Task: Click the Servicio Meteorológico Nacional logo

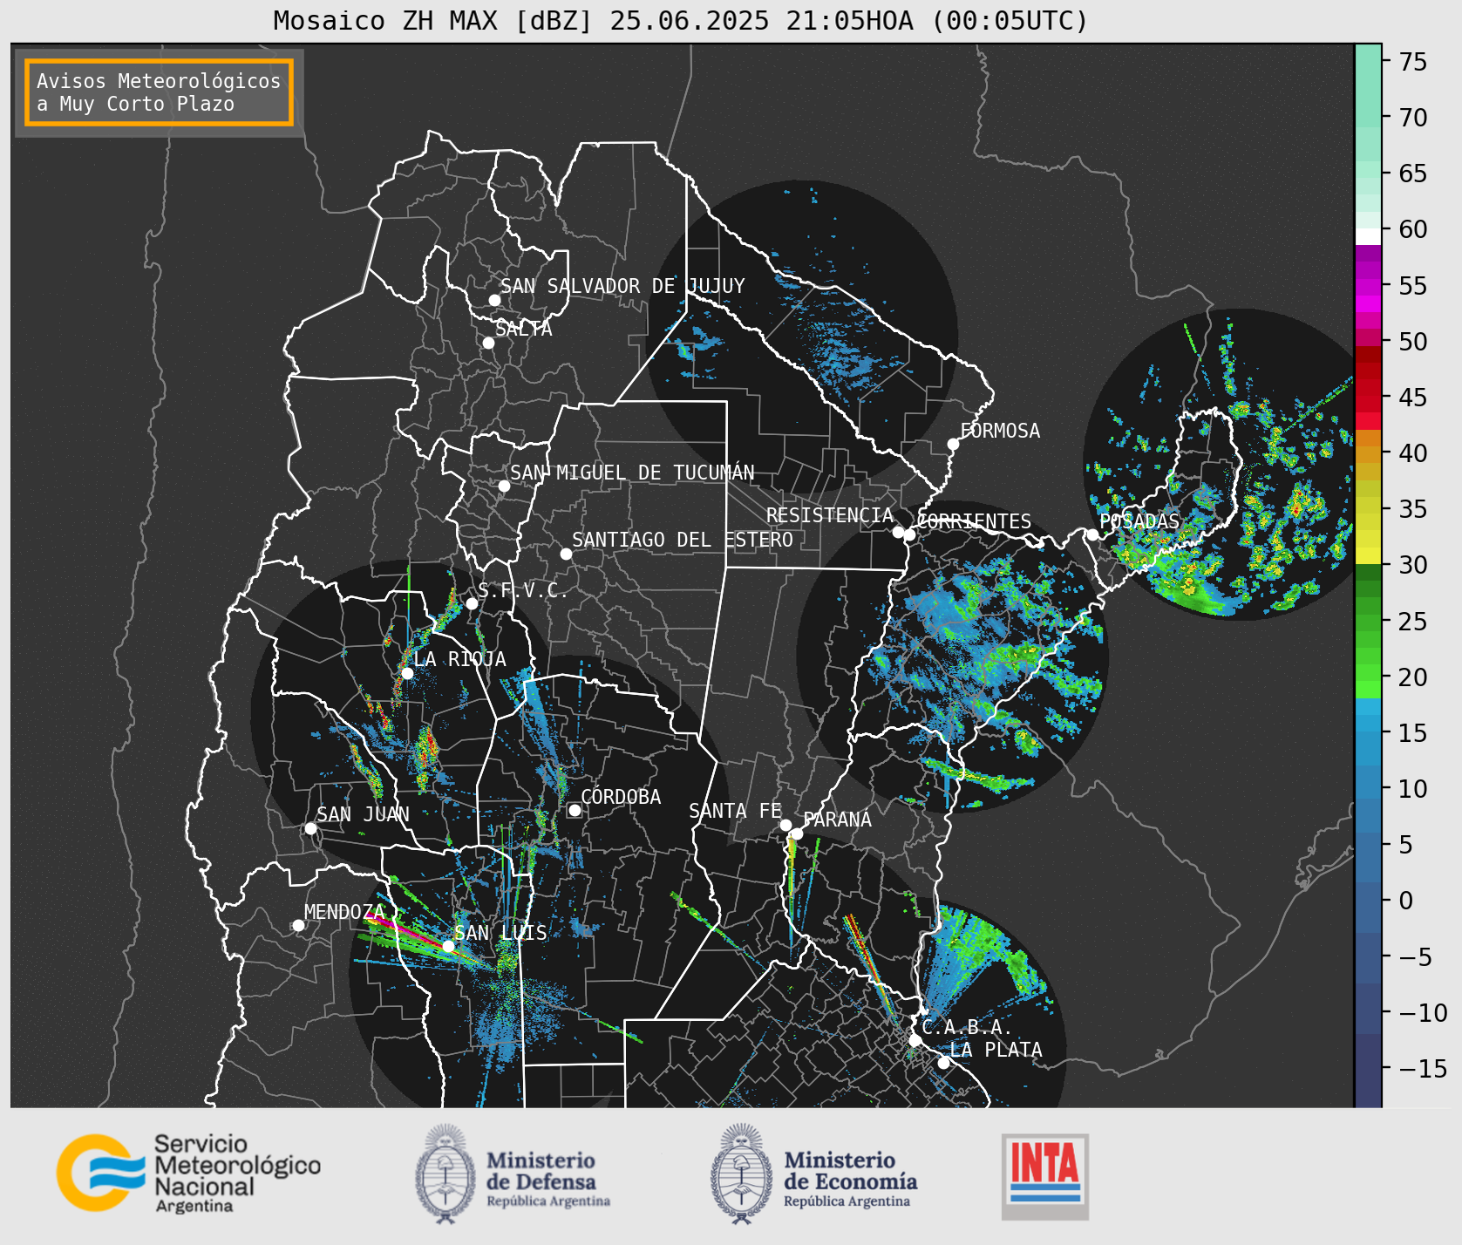Action: (188, 1173)
